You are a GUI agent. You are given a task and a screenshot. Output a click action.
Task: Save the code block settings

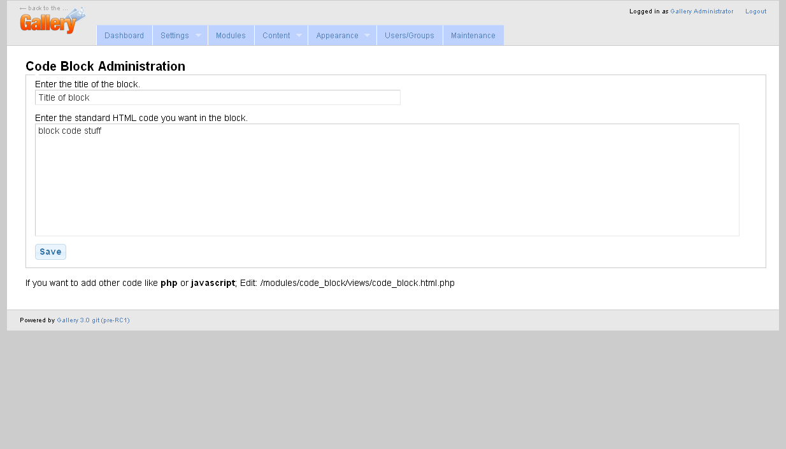click(50, 252)
